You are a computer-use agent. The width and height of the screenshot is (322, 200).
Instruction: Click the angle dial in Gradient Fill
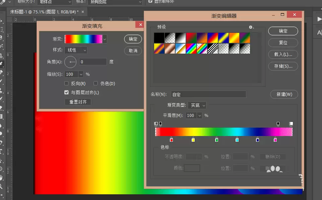[x=70, y=62]
